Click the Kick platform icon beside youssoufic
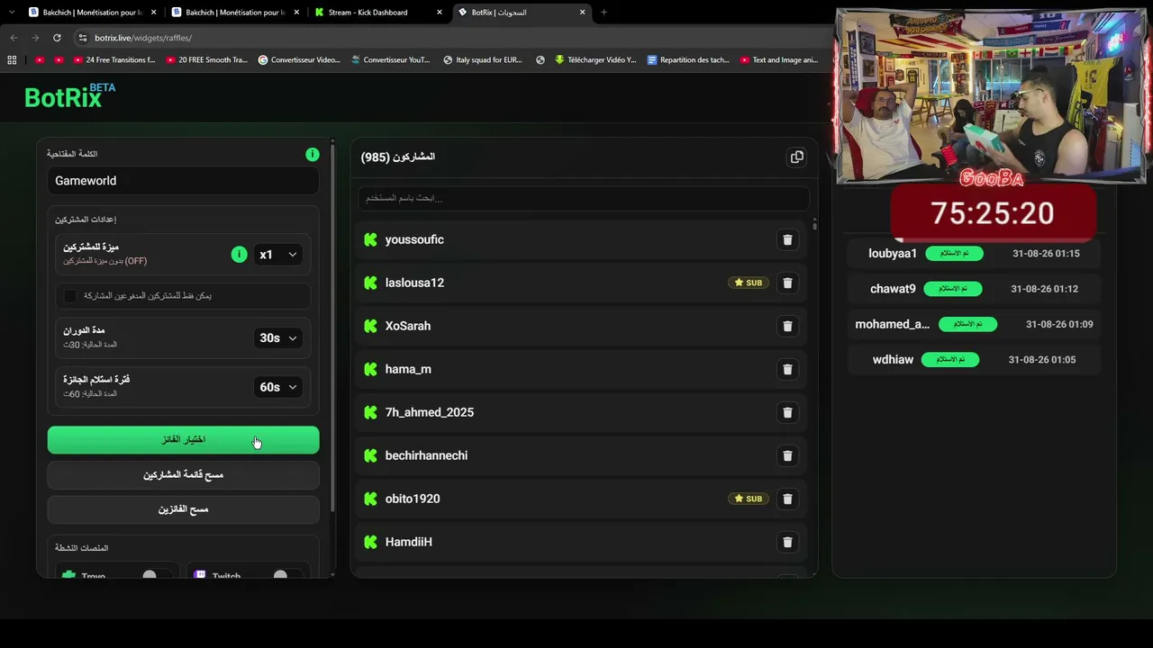Image resolution: width=1153 pixels, height=648 pixels. (x=370, y=239)
